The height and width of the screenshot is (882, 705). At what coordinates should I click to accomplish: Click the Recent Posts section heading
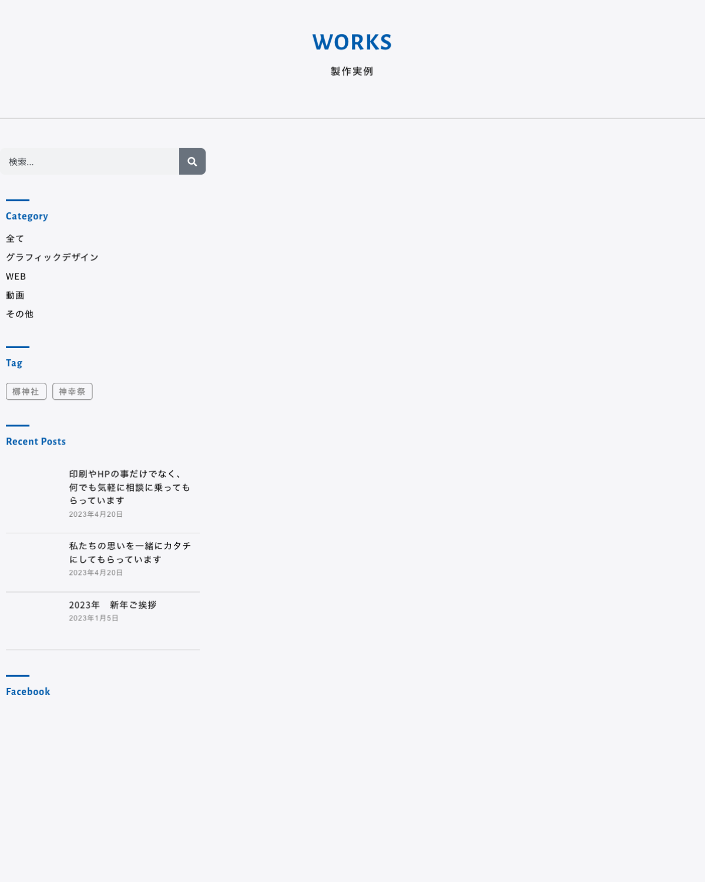[x=36, y=442]
